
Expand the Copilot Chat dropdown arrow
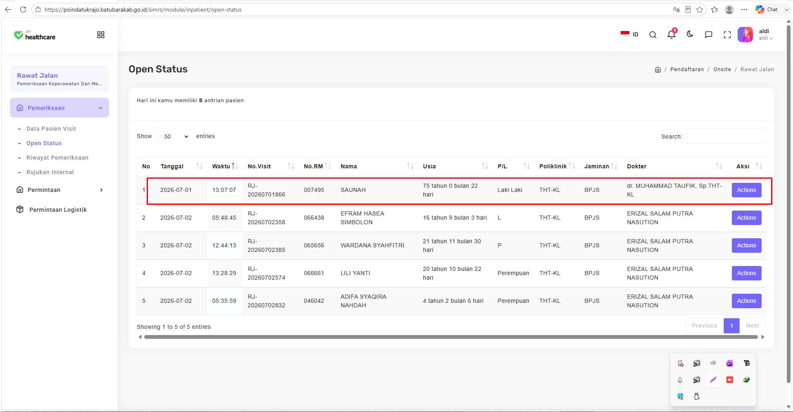[x=786, y=10]
